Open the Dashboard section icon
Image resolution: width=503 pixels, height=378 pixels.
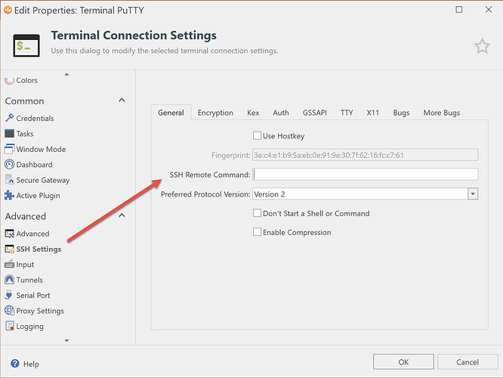[x=10, y=165]
